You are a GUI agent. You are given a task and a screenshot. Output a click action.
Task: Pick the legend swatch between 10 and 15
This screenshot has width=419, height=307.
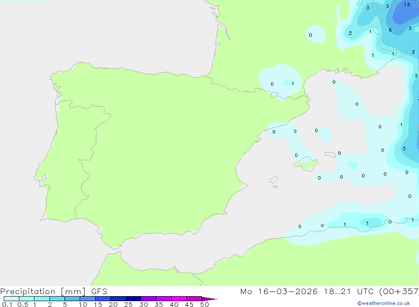click(x=88, y=299)
